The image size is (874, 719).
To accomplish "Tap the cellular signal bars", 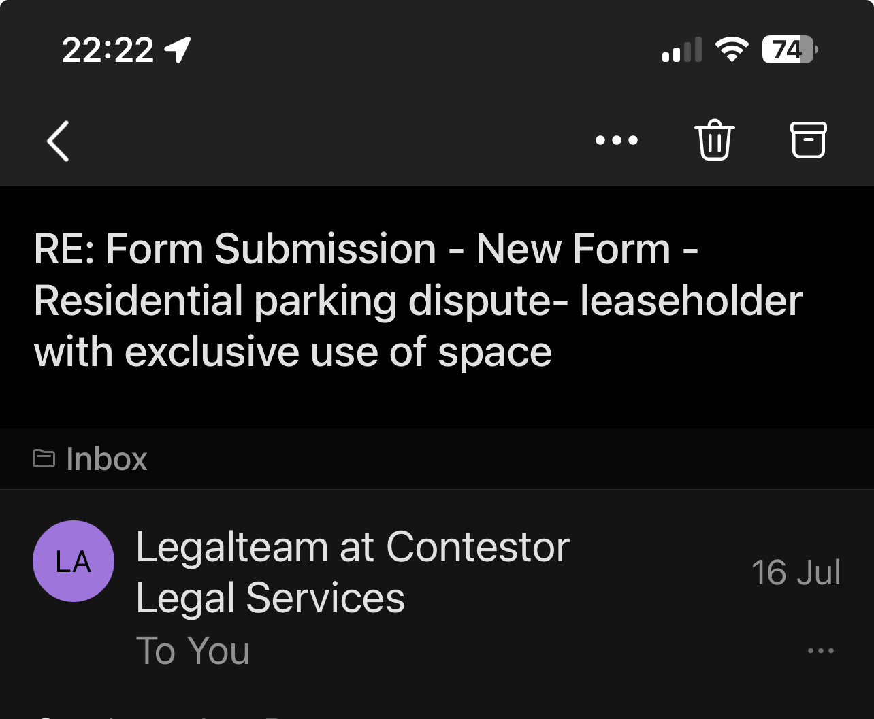I will pos(681,50).
